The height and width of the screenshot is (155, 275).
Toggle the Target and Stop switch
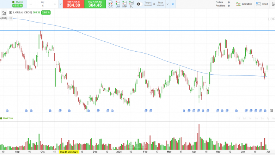(139, 4)
